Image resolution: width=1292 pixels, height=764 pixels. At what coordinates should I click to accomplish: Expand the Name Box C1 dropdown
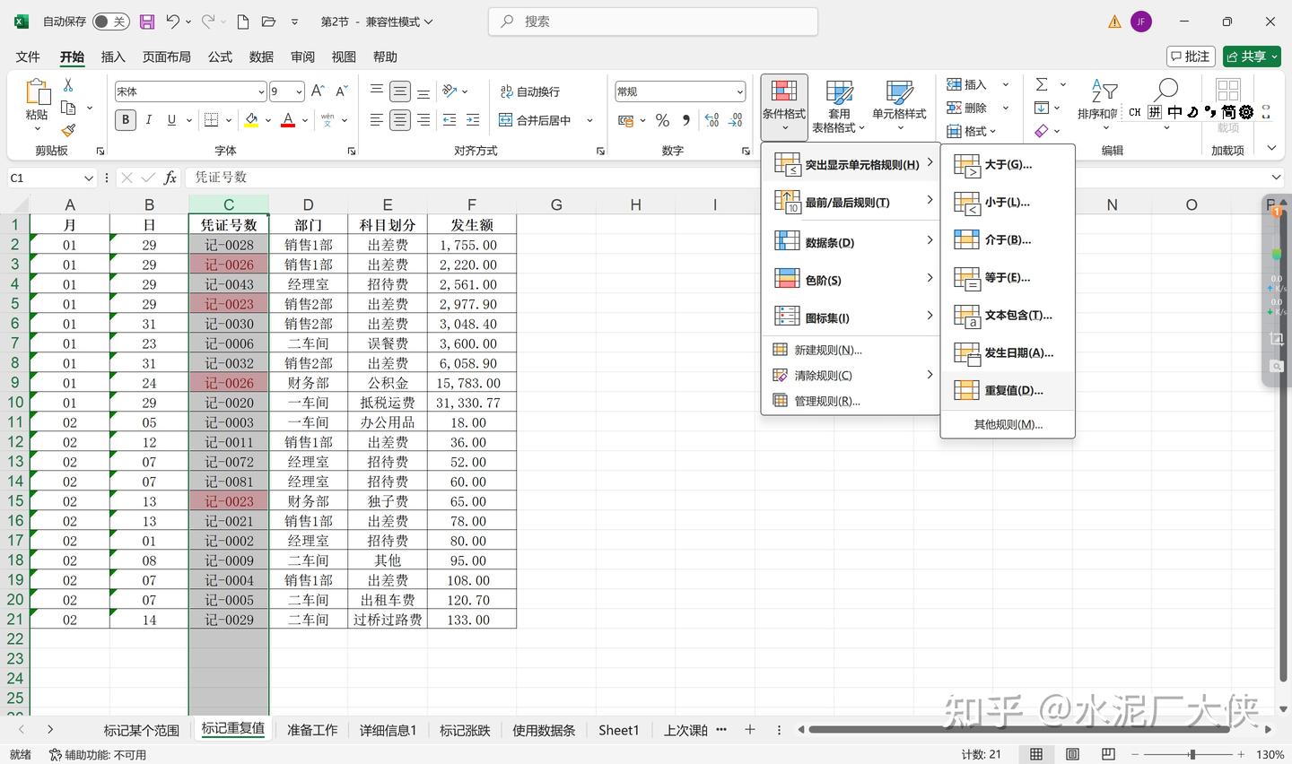click(x=88, y=178)
